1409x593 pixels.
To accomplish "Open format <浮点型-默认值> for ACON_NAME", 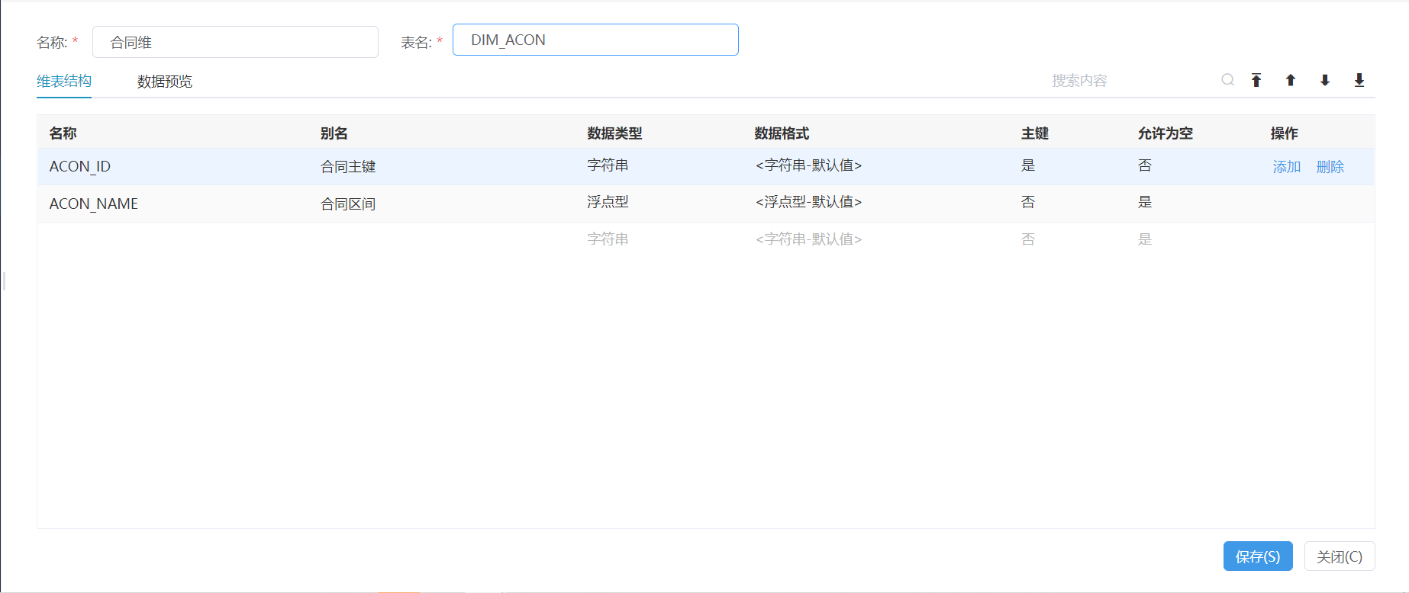I will pyautogui.click(x=809, y=202).
